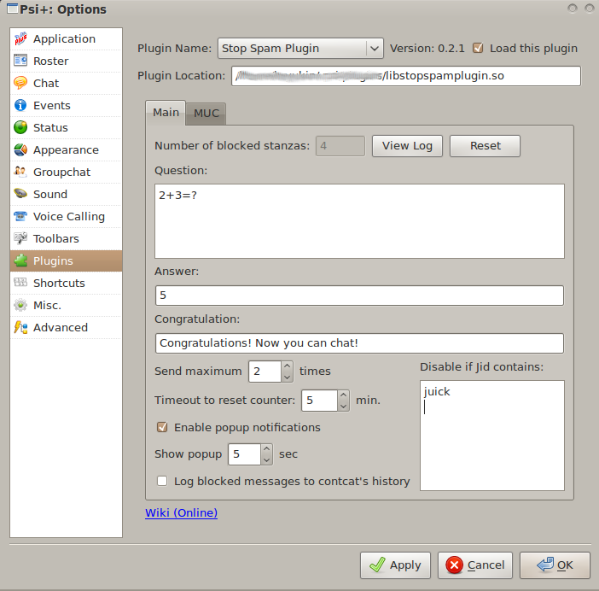Select the Roster icon in sidebar
599x591 pixels.
21,61
